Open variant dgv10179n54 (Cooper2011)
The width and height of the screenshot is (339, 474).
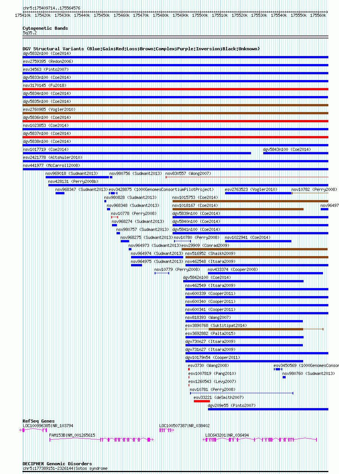coord(244,361)
